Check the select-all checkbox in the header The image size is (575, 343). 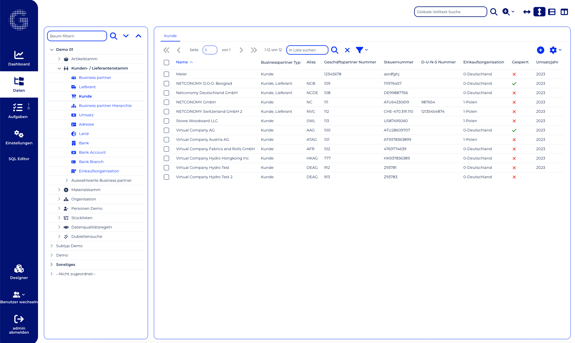(x=166, y=62)
